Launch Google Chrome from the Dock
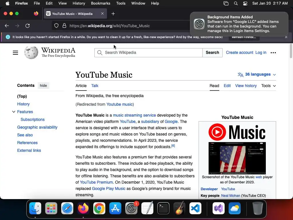This screenshot has width=293, height=220. pos(99,208)
